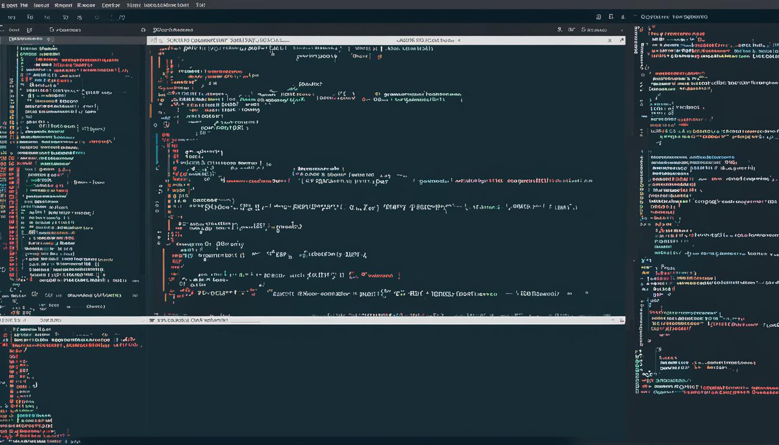Click the settings gear icon at top right

(623, 17)
